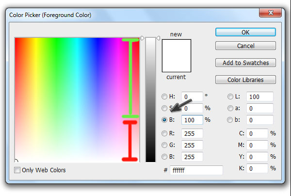Click the color field selection circle marker
Image resolution: width=291 pixels, height=196 pixels.
tap(16, 161)
